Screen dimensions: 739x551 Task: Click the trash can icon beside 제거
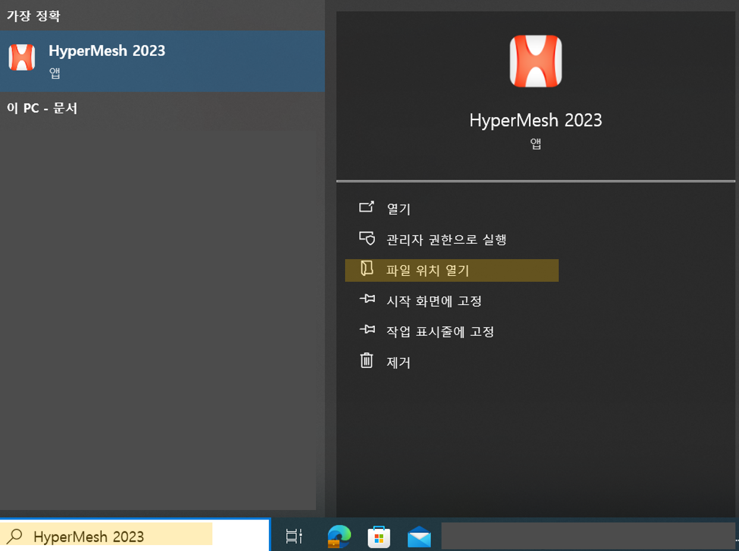point(367,360)
